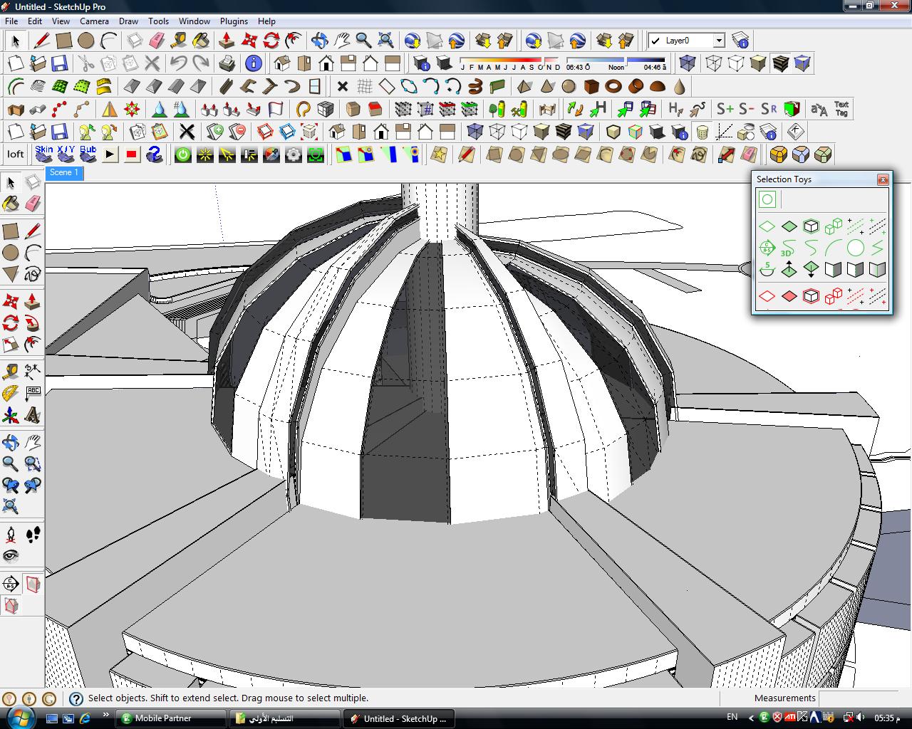Click the flag icon in toolbar
The height and width of the screenshot is (729, 912).
(x=276, y=110)
